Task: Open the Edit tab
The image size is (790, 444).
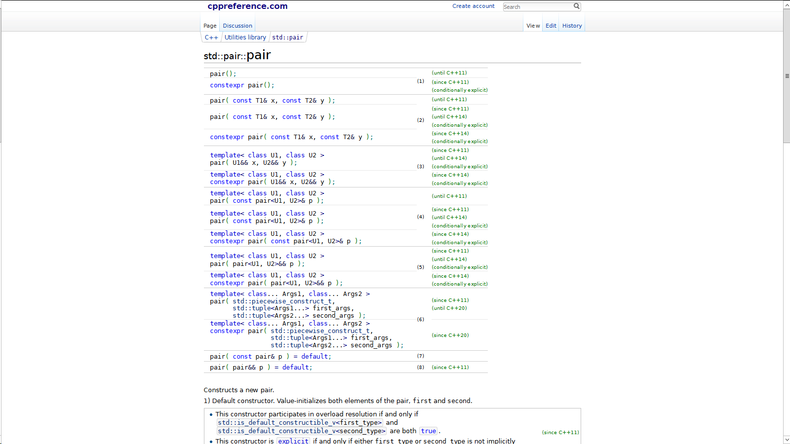Action: [x=551, y=26]
